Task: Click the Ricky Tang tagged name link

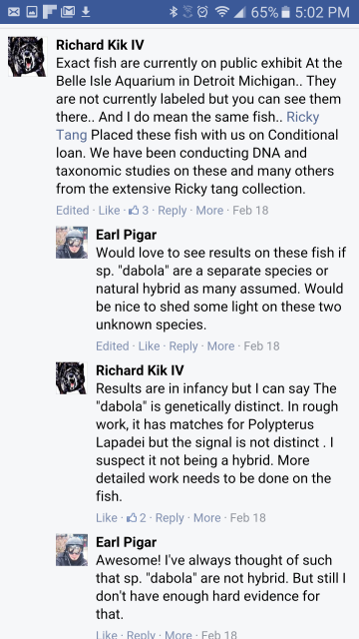Action: (x=187, y=126)
